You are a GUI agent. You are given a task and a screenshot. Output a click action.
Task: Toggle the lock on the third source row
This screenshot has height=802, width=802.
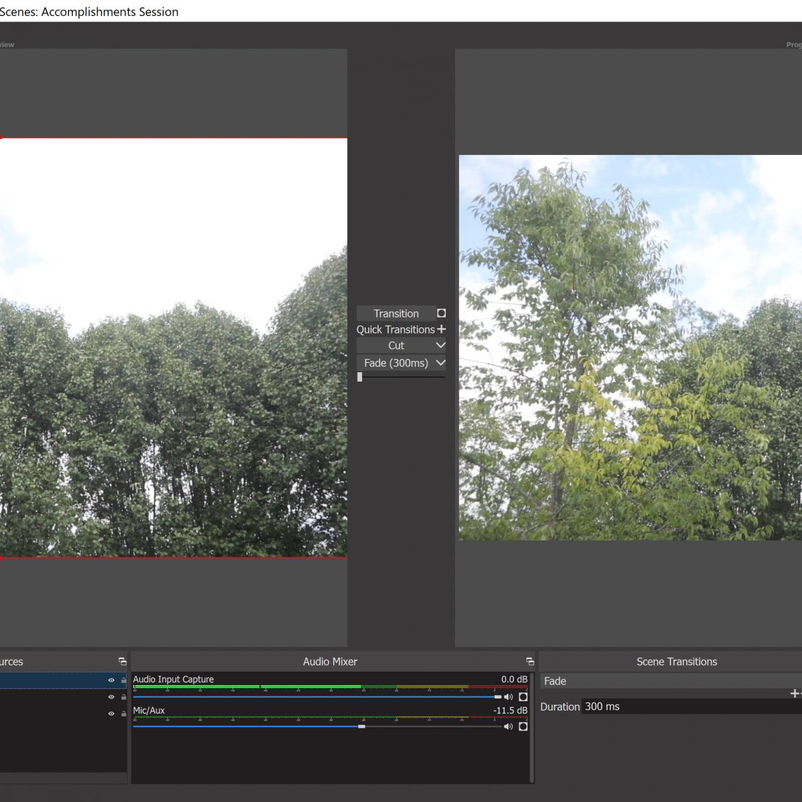[x=124, y=714]
